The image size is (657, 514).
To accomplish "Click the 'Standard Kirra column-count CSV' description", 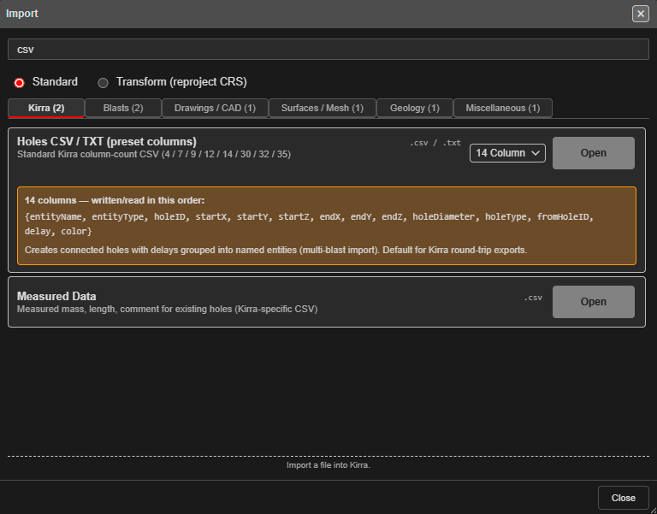I will (x=154, y=154).
